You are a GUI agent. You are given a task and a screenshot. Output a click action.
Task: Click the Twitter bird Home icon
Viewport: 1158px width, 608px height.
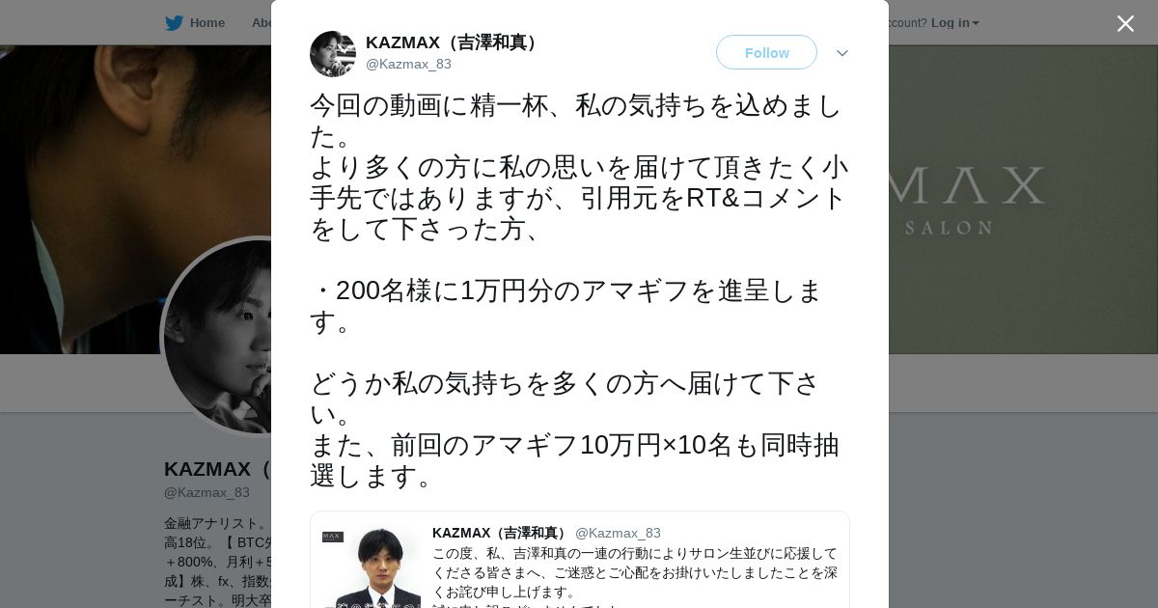pos(174,23)
